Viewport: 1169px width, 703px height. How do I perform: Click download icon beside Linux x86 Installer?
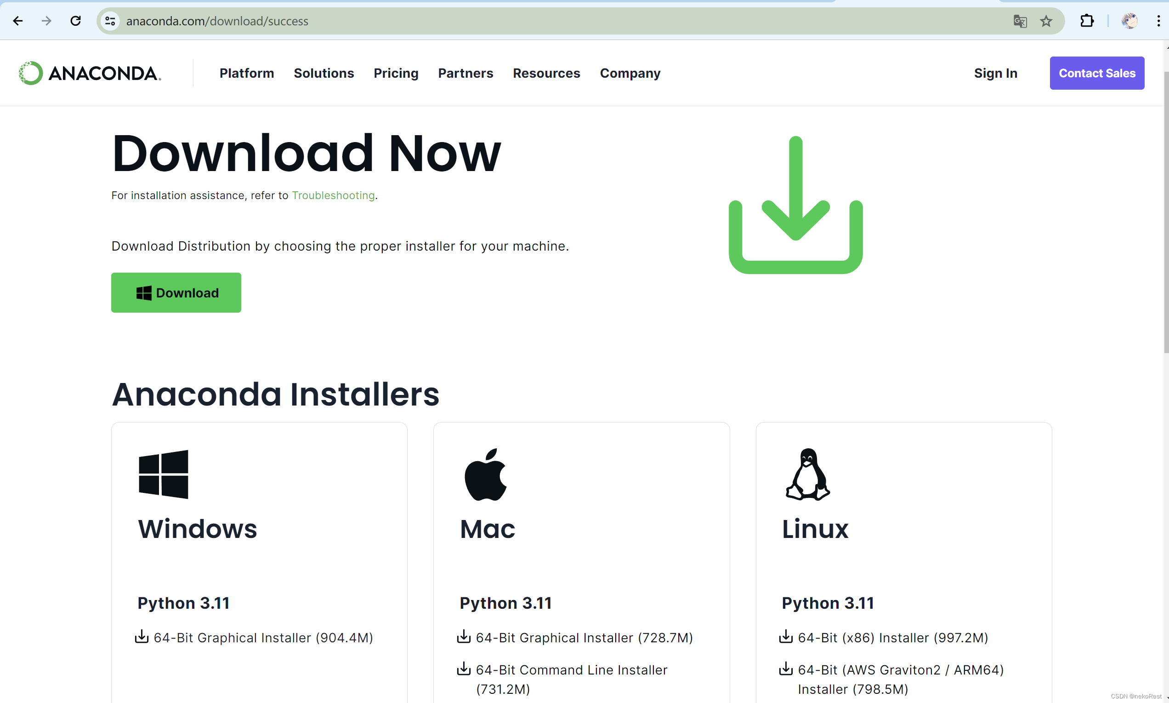point(785,636)
